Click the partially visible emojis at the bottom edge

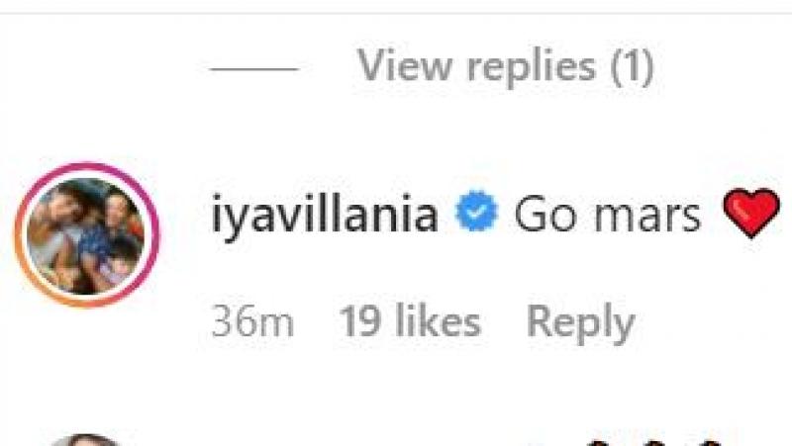pyautogui.click(x=656, y=441)
